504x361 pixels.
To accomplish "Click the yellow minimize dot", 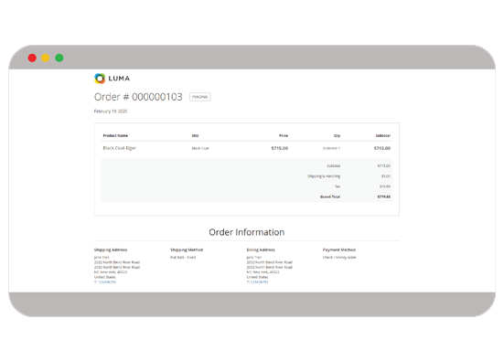I will tap(46, 58).
